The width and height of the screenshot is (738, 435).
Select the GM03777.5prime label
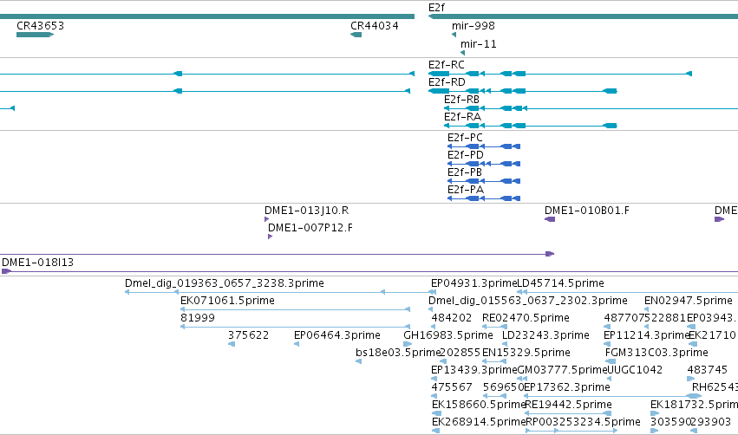(x=563, y=370)
